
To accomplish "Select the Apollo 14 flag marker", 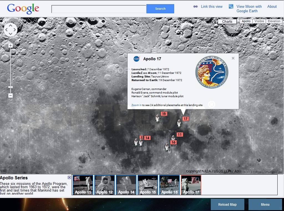I will tap(148, 138).
